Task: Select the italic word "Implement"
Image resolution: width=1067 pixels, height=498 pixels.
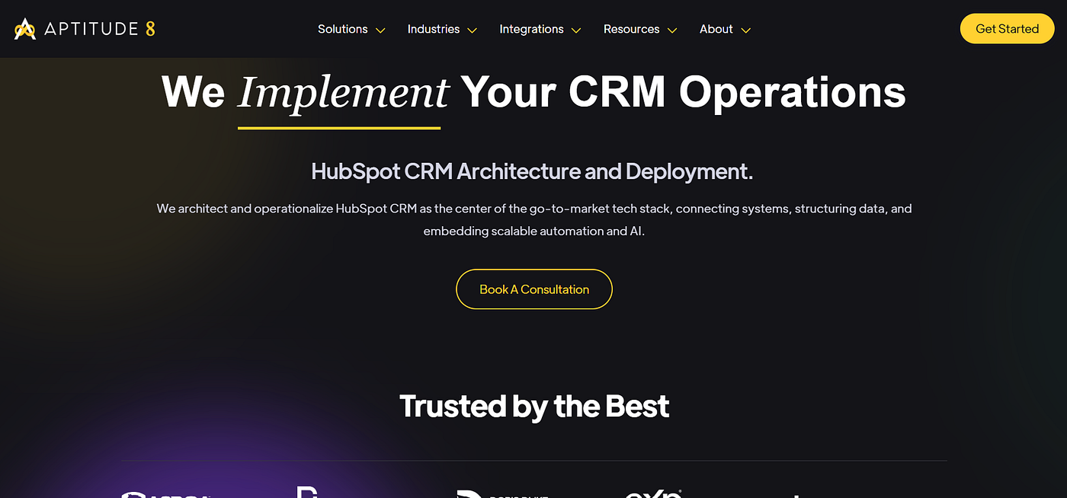Action: click(343, 93)
